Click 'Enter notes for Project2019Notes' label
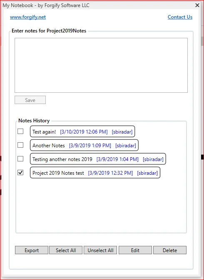This screenshot has width=204, height=280. (x=49, y=31)
